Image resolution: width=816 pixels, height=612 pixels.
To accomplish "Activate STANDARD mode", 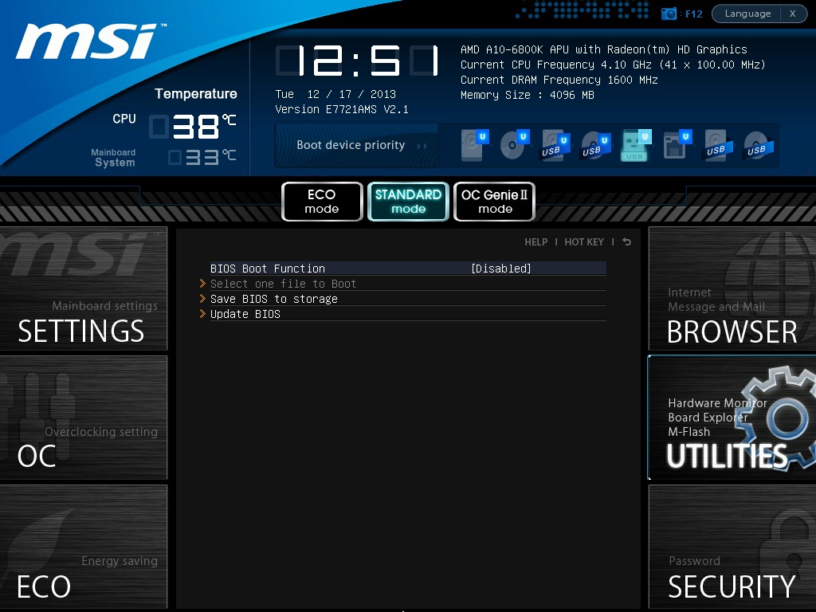I will pos(408,202).
